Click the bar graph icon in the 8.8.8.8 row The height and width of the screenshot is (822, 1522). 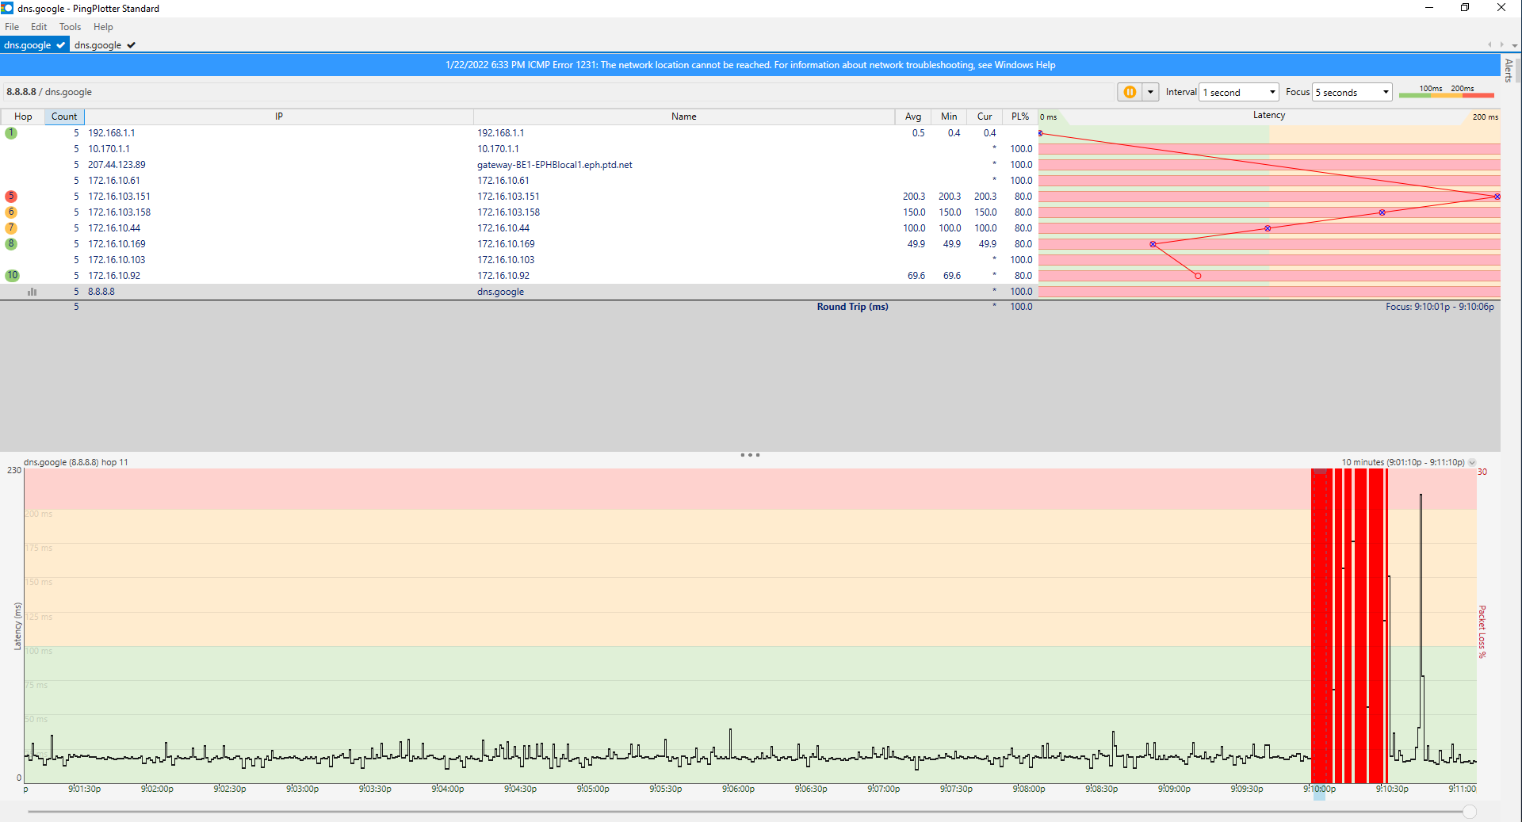(32, 292)
